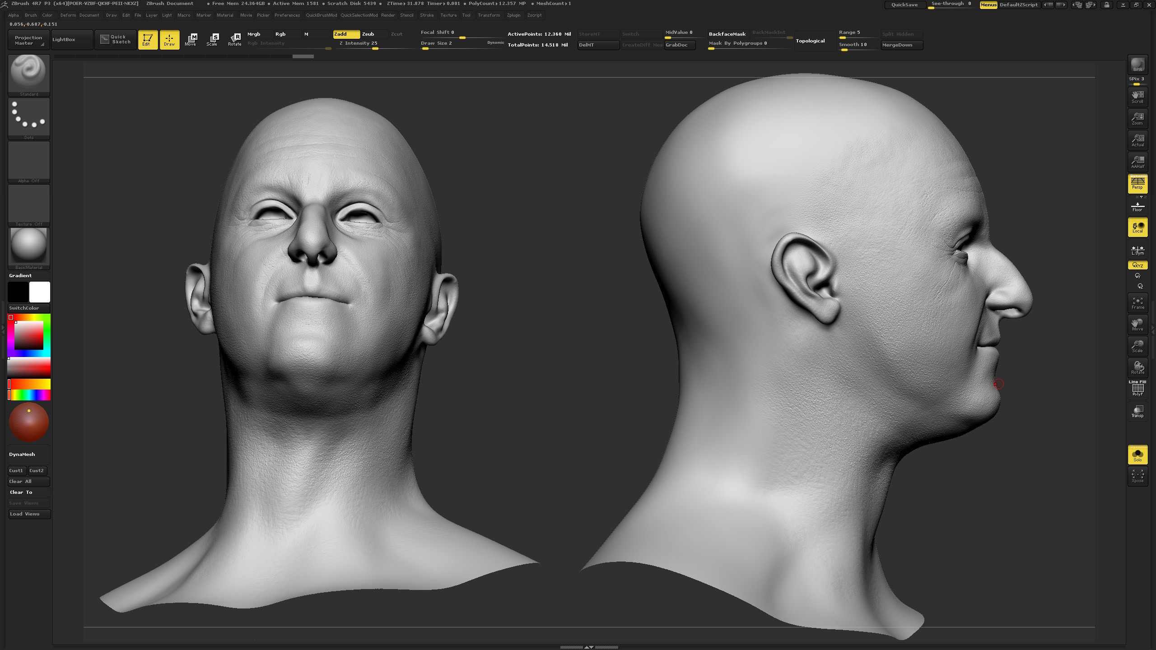Image resolution: width=1156 pixels, height=650 pixels.
Task: Open the Zplugin menu
Action: pos(513,15)
